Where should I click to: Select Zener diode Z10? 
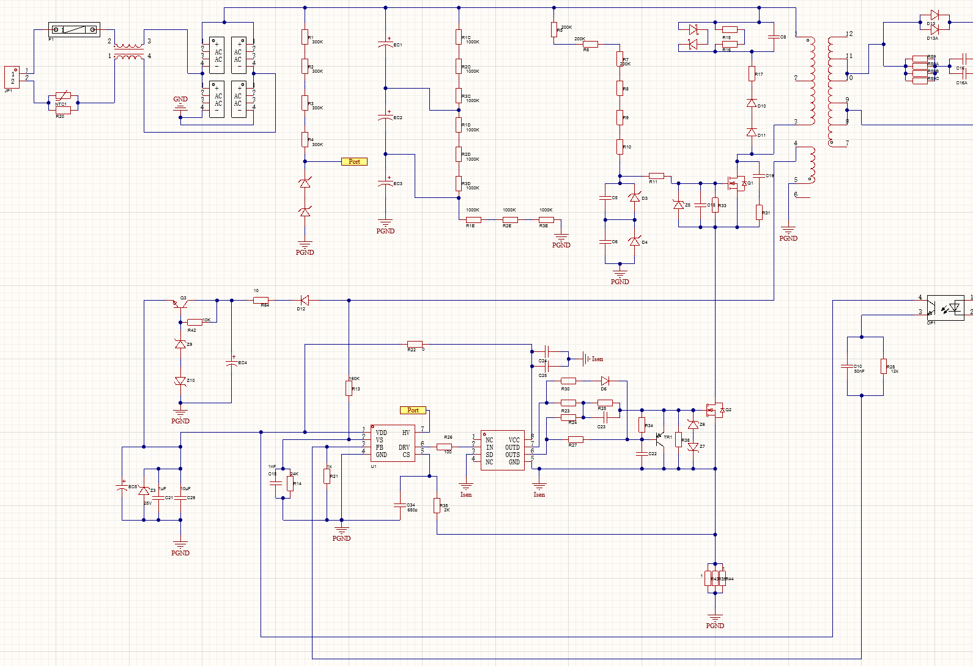click(x=180, y=381)
